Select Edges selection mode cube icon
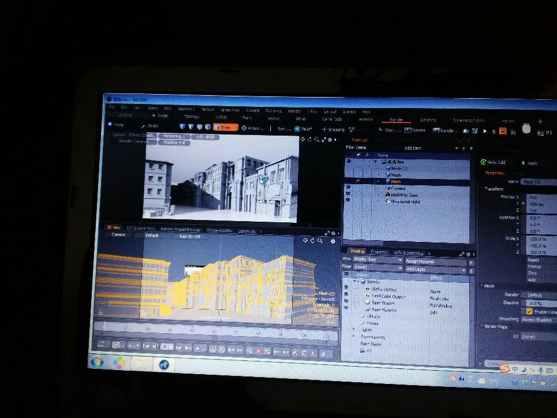The width and height of the screenshot is (557, 418). point(190,126)
